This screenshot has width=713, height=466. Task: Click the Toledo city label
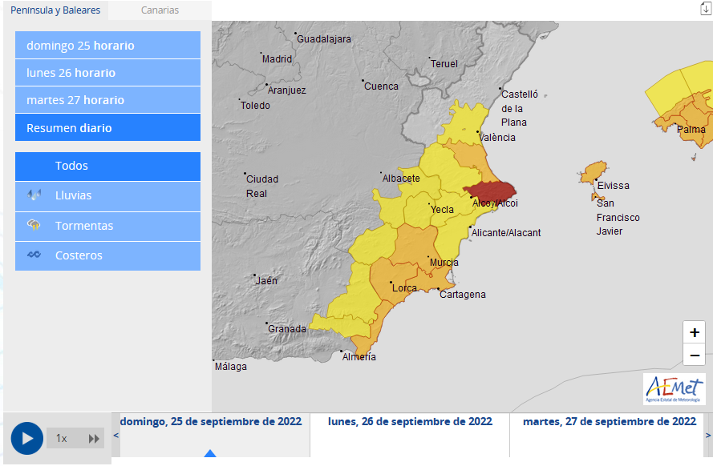(255, 105)
